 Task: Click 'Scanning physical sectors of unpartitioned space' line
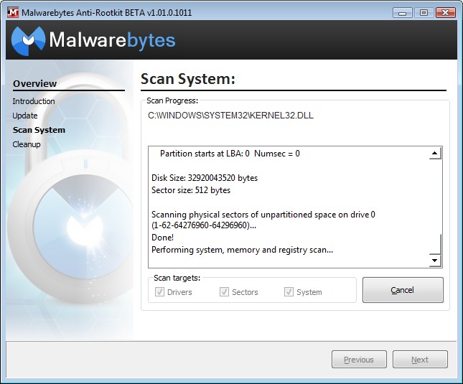[x=263, y=215]
